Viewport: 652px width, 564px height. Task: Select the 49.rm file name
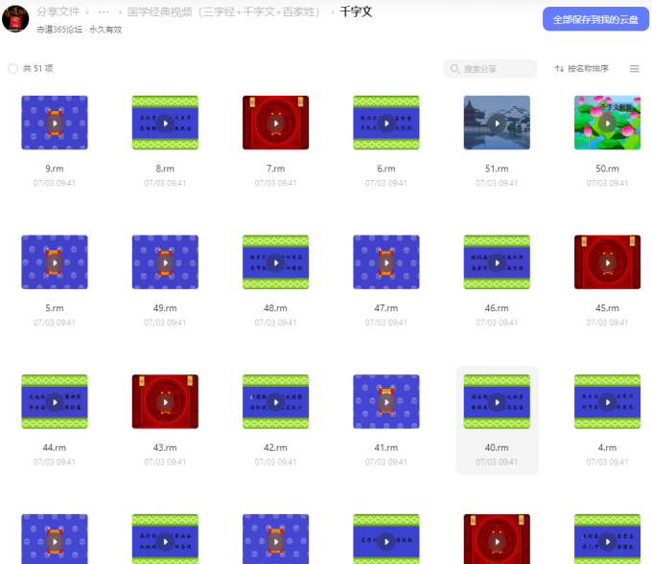pyautogui.click(x=165, y=308)
